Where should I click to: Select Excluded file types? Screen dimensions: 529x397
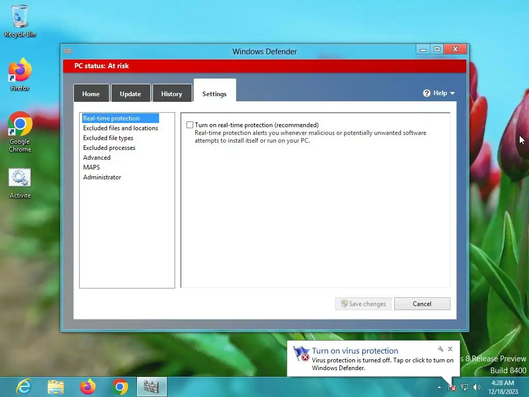click(108, 138)
